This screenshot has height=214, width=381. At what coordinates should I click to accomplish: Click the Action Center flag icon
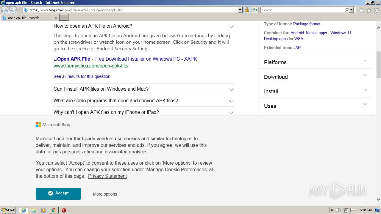pyautogui.click(x=353, y=210)
